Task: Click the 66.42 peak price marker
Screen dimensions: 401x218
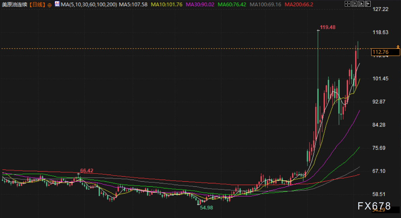Action: (86, 171)
